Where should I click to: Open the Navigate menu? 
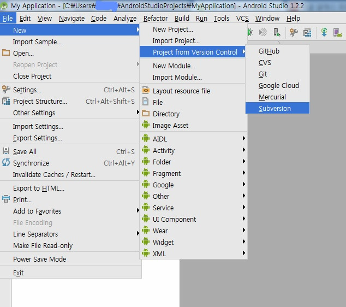click(71, 19)
